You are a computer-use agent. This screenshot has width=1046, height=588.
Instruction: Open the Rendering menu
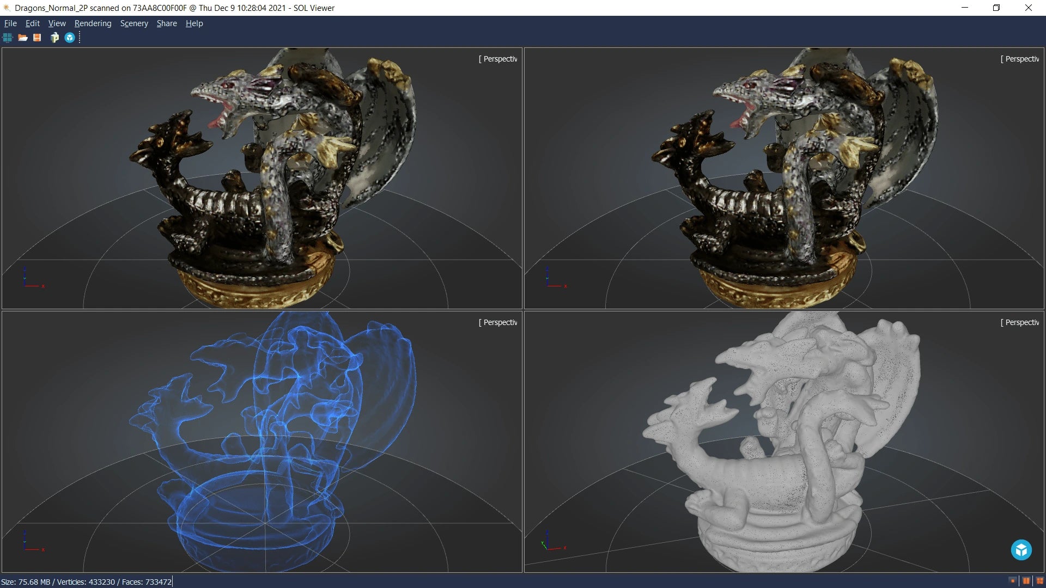(93, 23)
